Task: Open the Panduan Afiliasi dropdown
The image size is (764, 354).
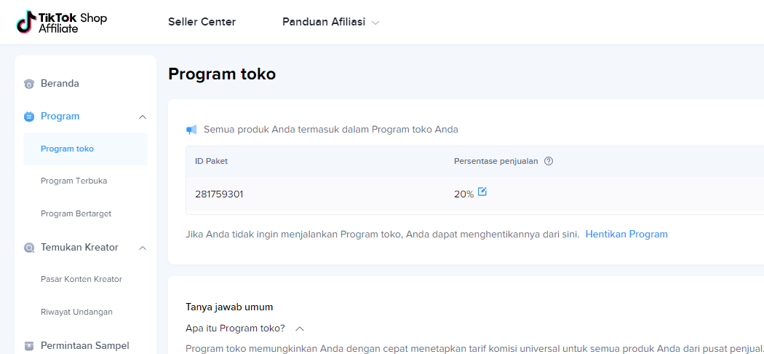Action: click(330, 22)
